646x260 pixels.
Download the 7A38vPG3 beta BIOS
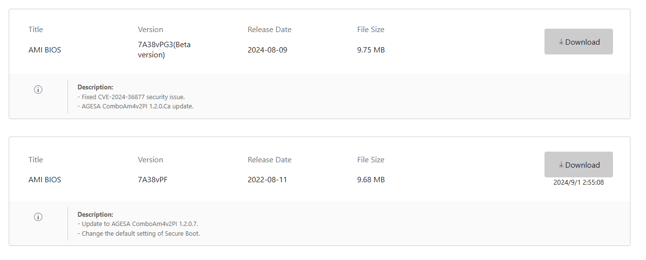coord(578,42)
